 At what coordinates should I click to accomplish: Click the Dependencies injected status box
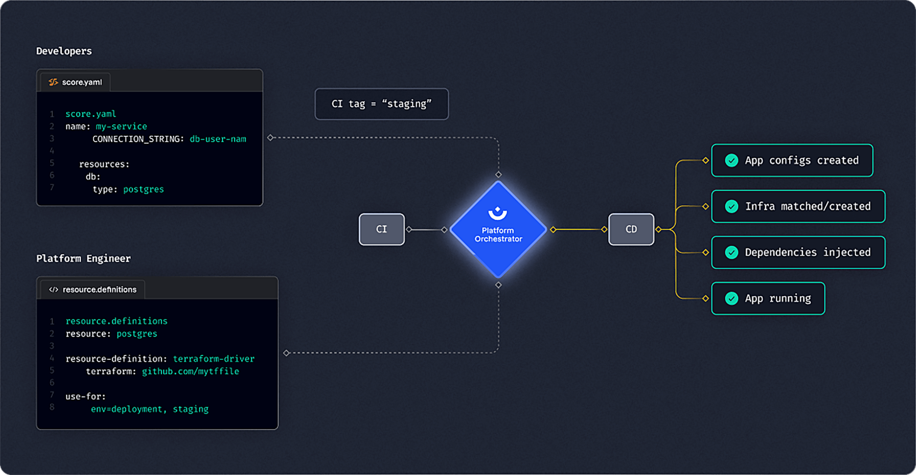coord(798,252)
